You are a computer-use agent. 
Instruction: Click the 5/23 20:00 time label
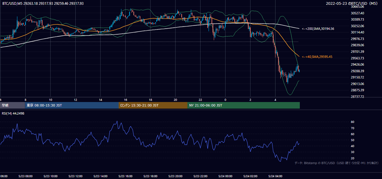175,176
